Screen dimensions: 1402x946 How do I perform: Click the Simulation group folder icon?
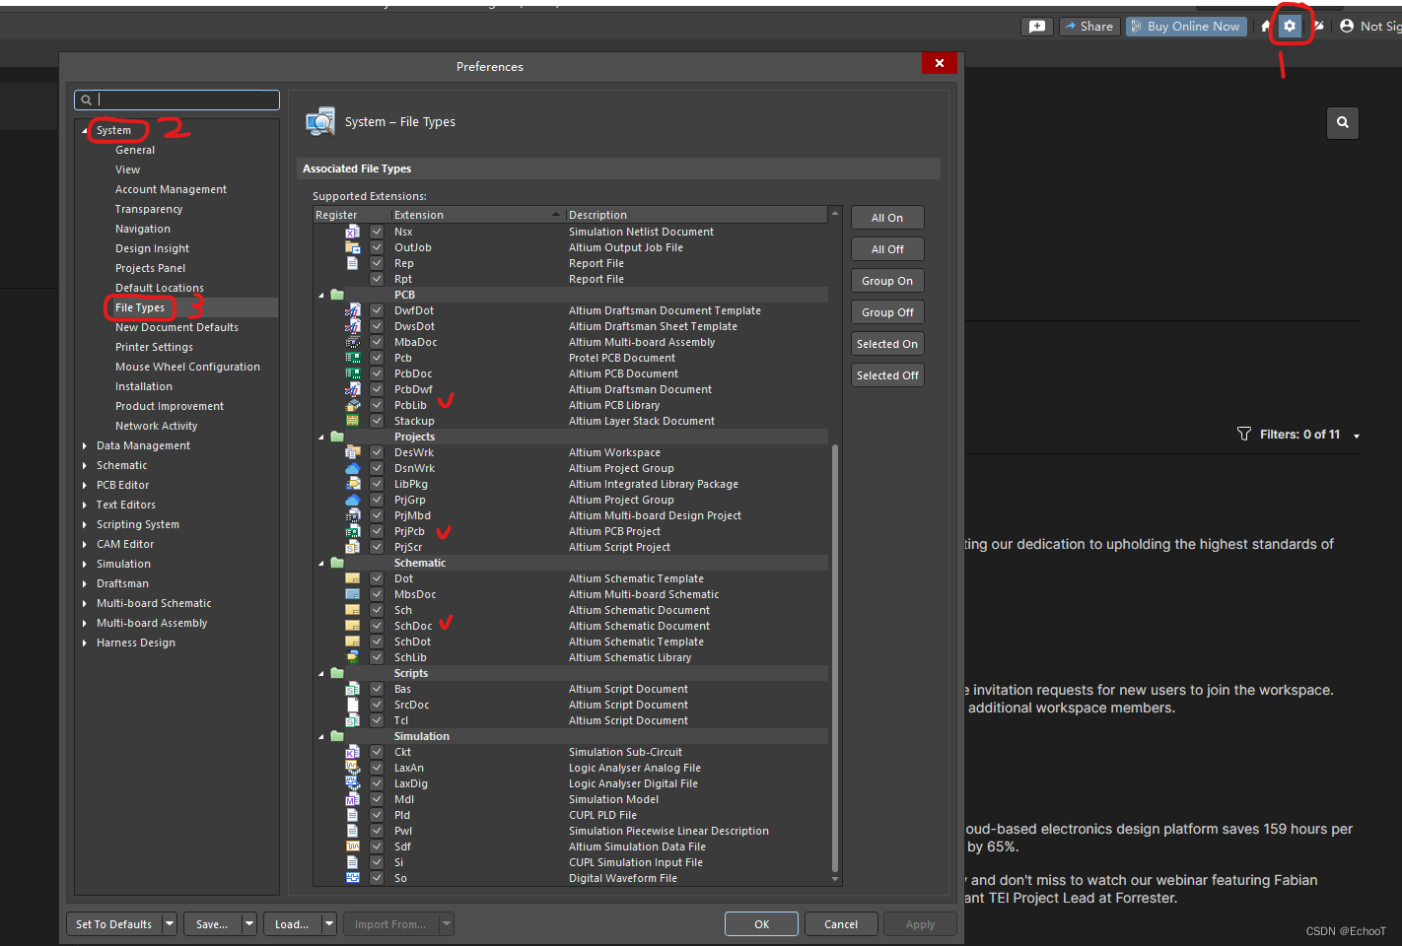click(x=337, y=736)
